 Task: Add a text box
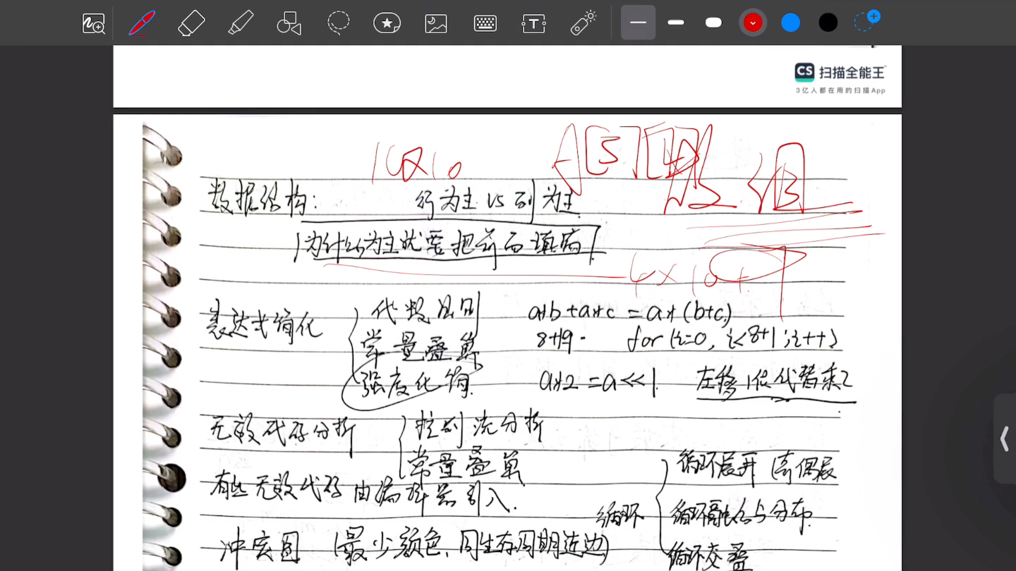point(534,23)
